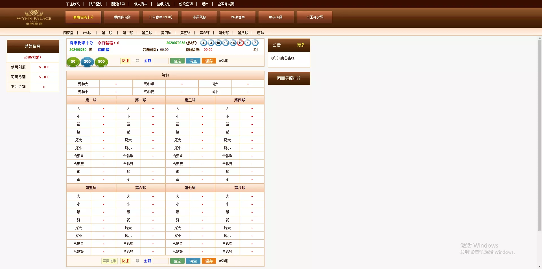This screenshot has width=542, height=269.
Task: Switch to the 幸運飛艇 game
Action: click(x=199, y=17)
